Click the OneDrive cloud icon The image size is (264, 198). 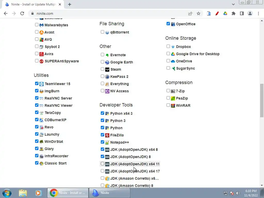pyautogui.click(x=173, y=61)
